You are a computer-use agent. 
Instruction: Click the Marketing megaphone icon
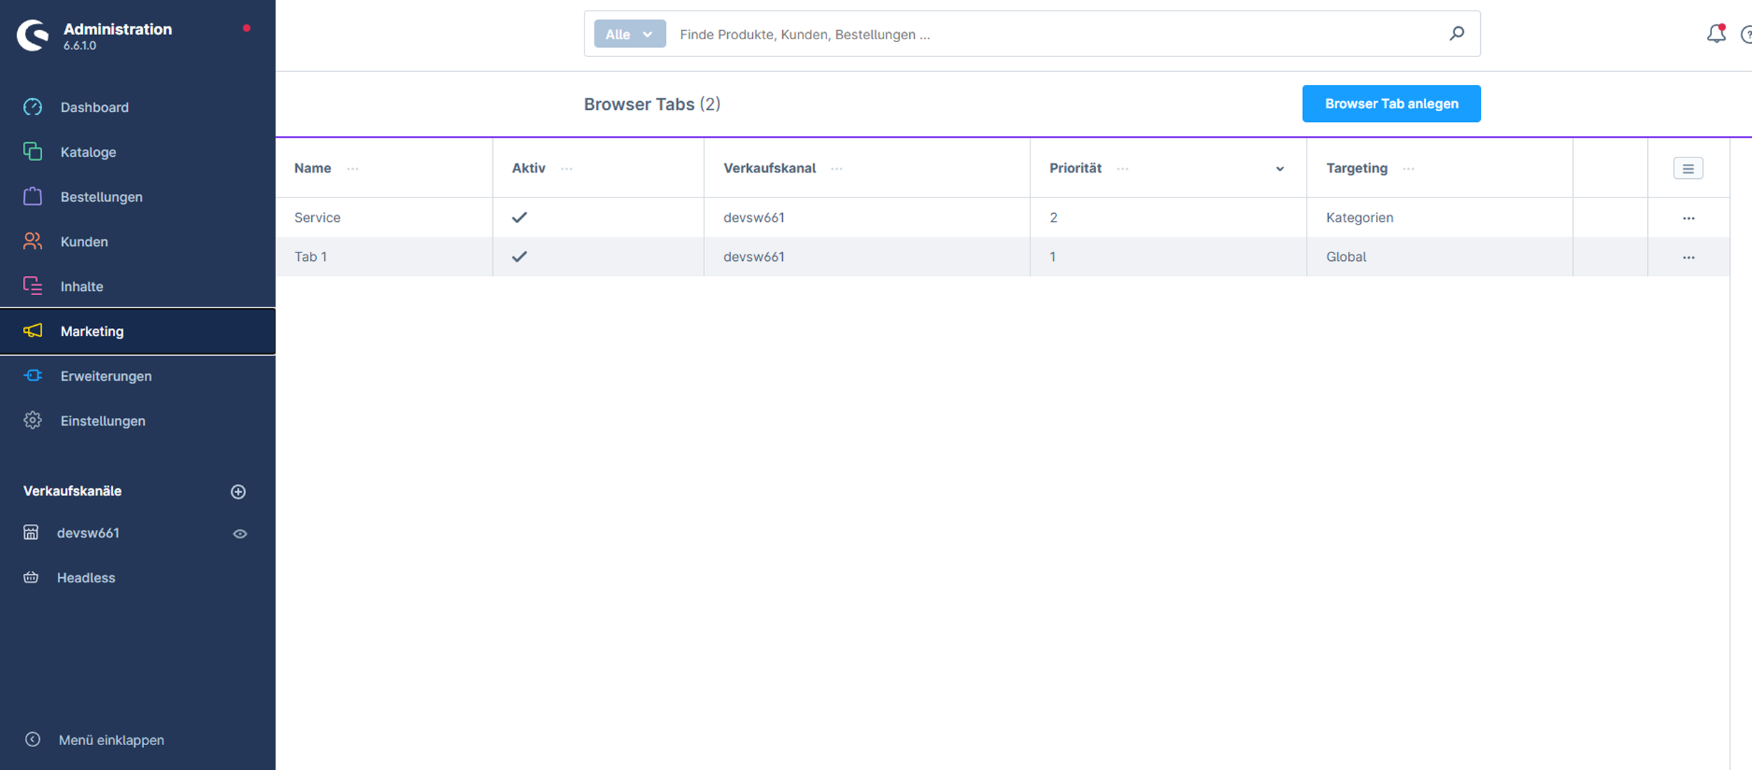tap(33, 331)
